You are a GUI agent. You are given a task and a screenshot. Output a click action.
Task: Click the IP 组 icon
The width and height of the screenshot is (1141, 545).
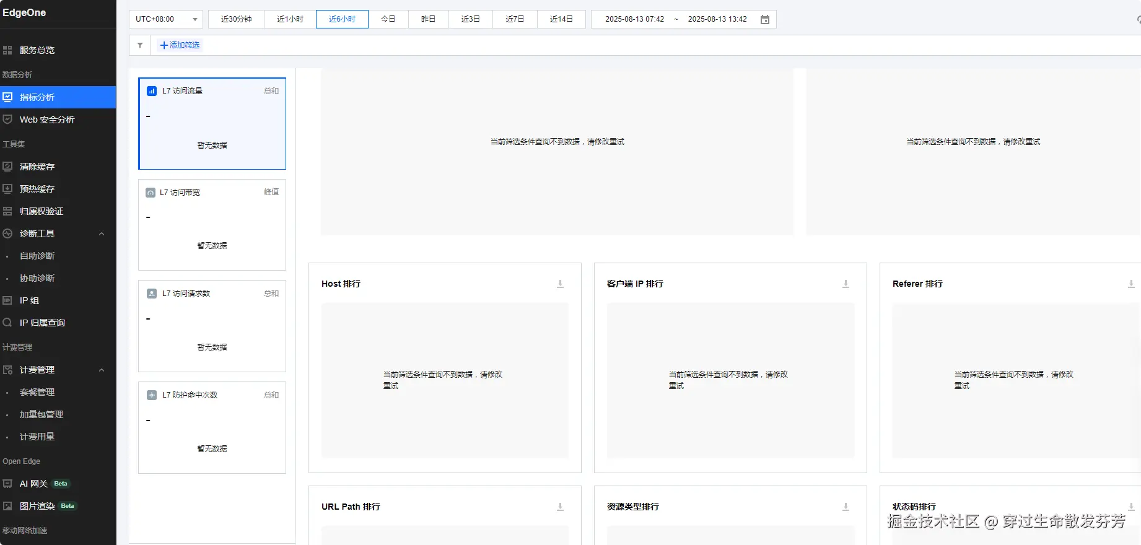click(x=7, y=300)
